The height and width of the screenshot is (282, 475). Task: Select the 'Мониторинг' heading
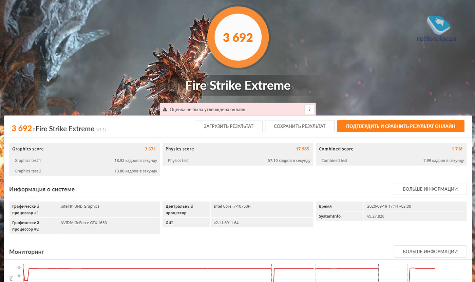pos(27,252)
